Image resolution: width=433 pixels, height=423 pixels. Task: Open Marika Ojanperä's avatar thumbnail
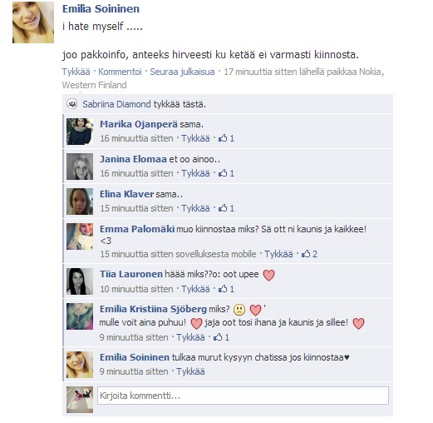[x=80, y=132]
